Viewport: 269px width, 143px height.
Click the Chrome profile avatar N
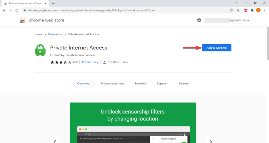258,10
